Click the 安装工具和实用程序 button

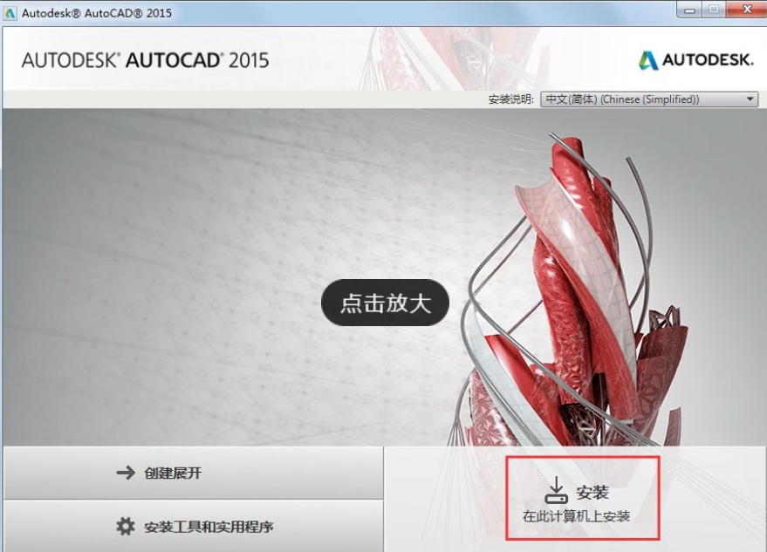tap(193, 526)
